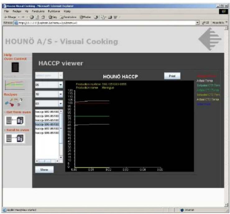This screenshot has width=230, height=214.
Task: Click the applet status page icon
Action: point(4,210)
